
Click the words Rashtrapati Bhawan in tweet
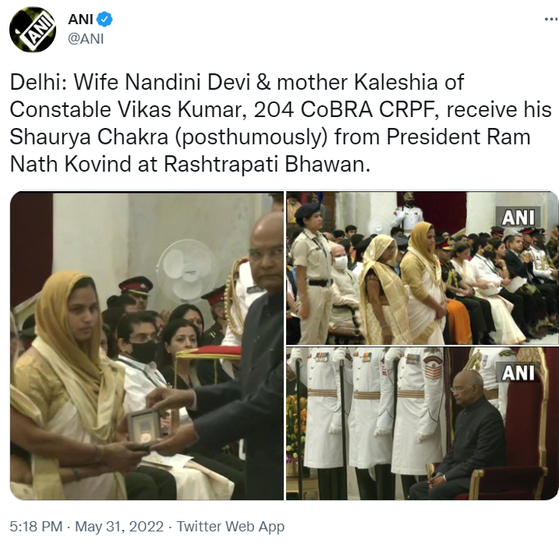point(264,164)
